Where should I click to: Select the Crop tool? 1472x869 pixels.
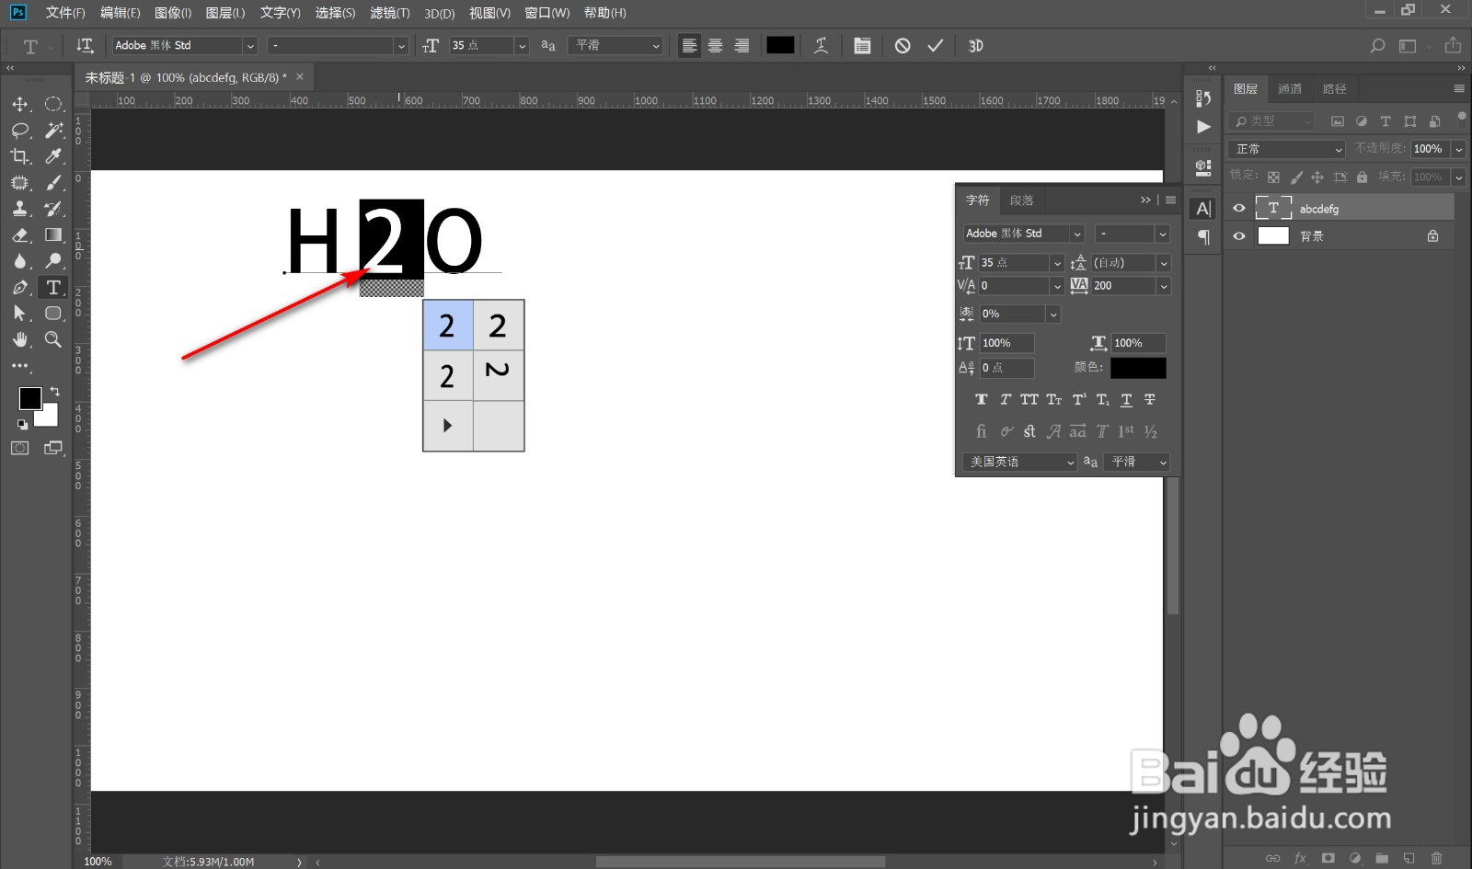20,156
